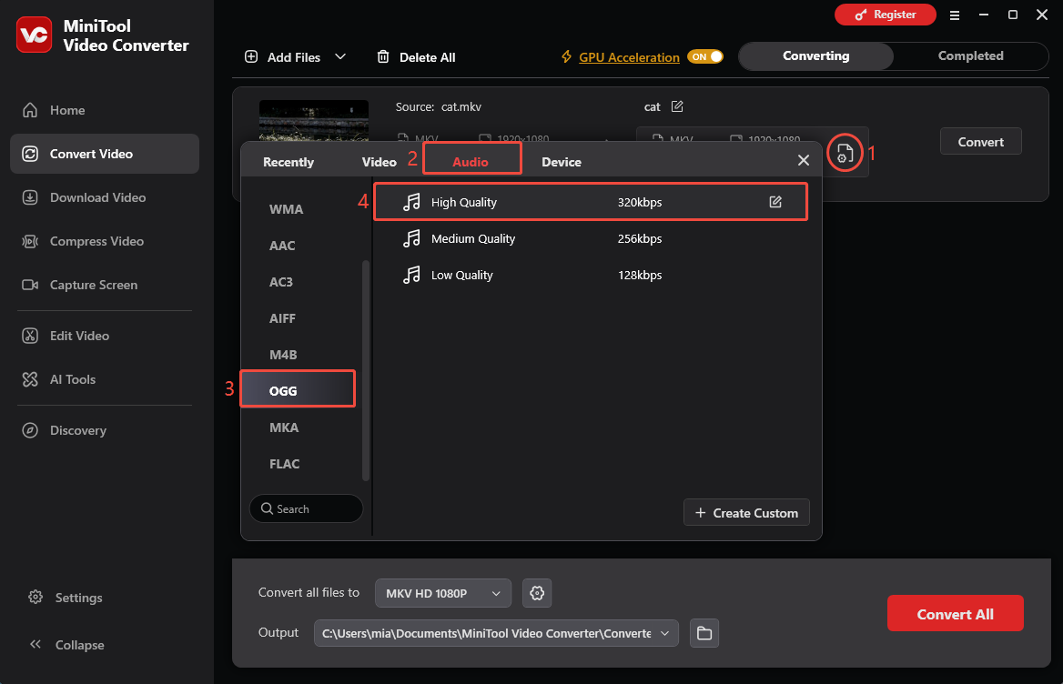
Task: Select AC3 format
Action: click(x=280, y=282)
